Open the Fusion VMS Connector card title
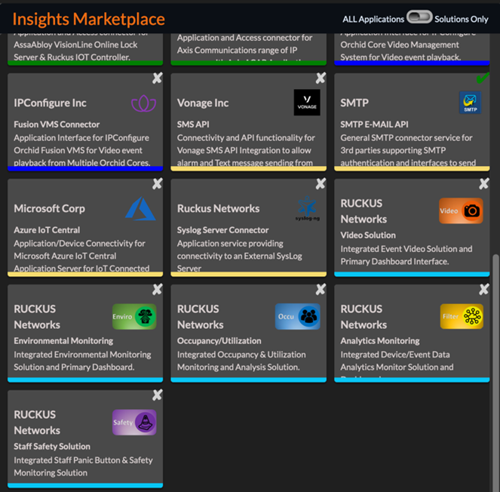 [57, 125]
